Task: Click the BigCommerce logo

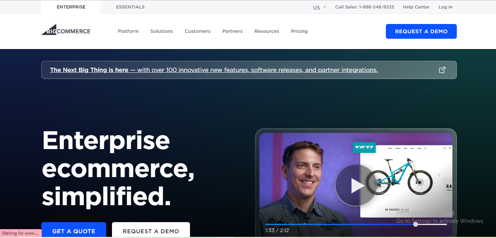Action: 66,31
